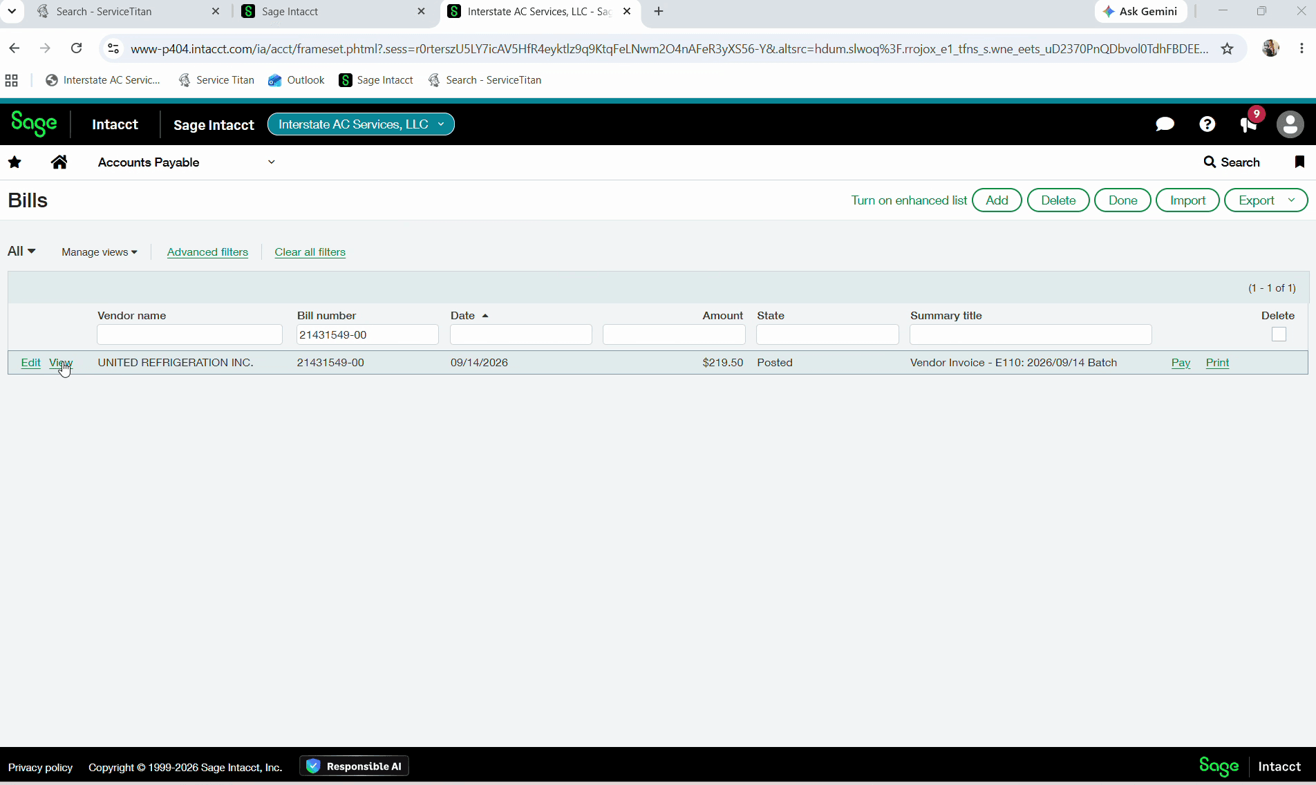The height and width of the screenshot is (785, 1316).
Task: Open the Search - ServiceTitan bookmark
Action: click(x=485, y=80)
